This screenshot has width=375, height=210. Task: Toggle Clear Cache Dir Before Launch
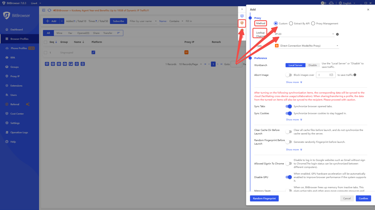point(289,132)
